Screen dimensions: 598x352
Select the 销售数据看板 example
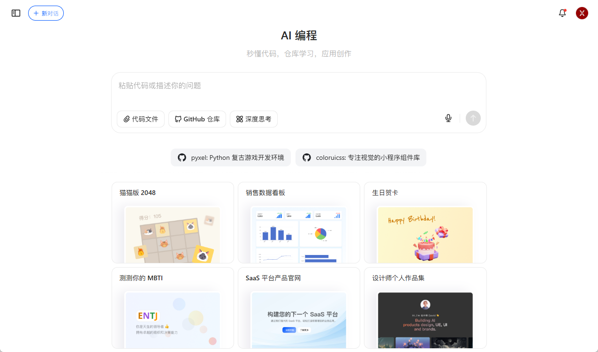(299, 223)
